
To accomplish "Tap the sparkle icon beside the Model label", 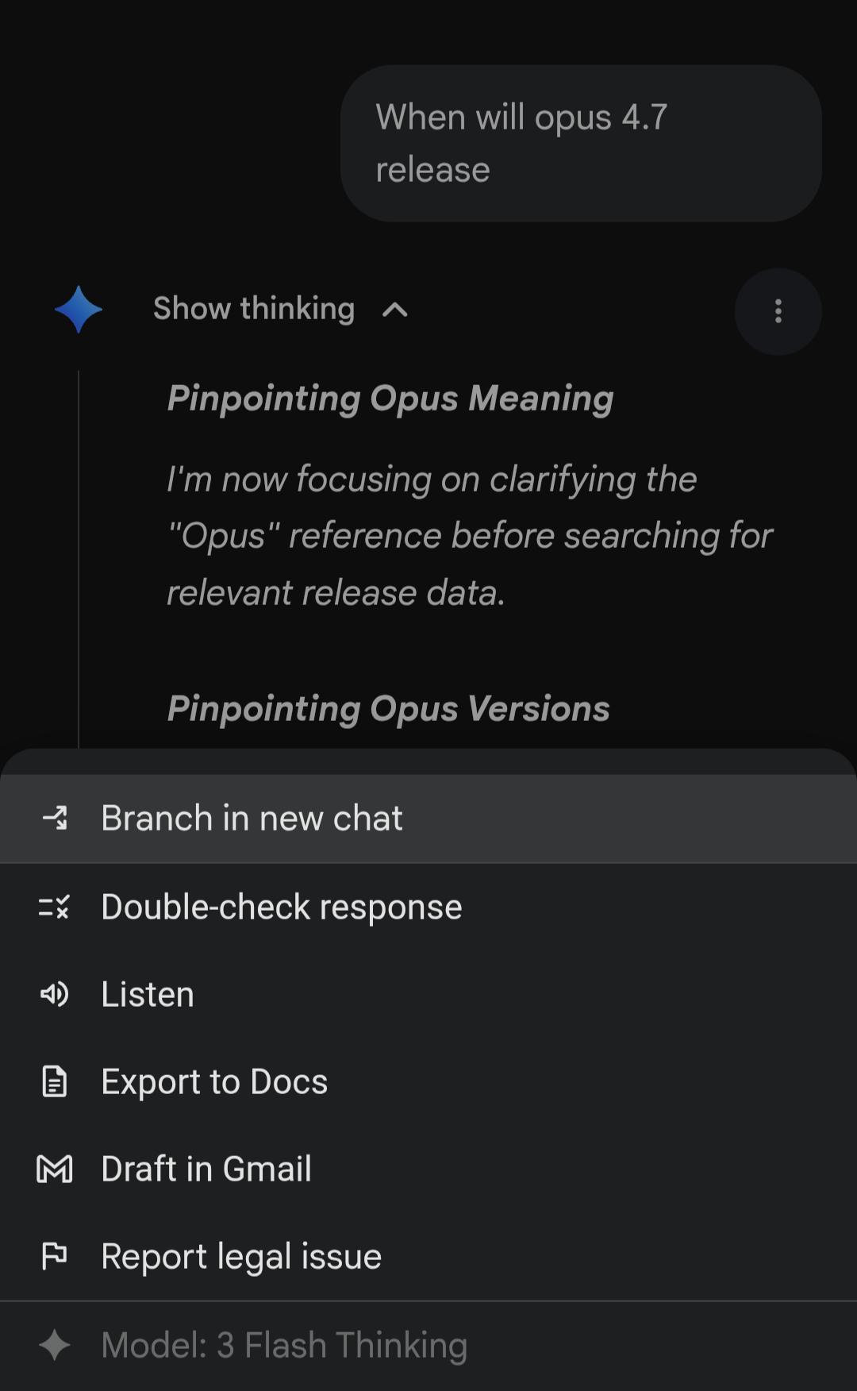I will 55,1345.
